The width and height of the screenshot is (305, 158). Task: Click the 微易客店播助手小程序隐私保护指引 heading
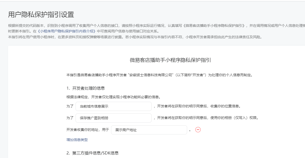pyautogui.click(x=171, y=60)
